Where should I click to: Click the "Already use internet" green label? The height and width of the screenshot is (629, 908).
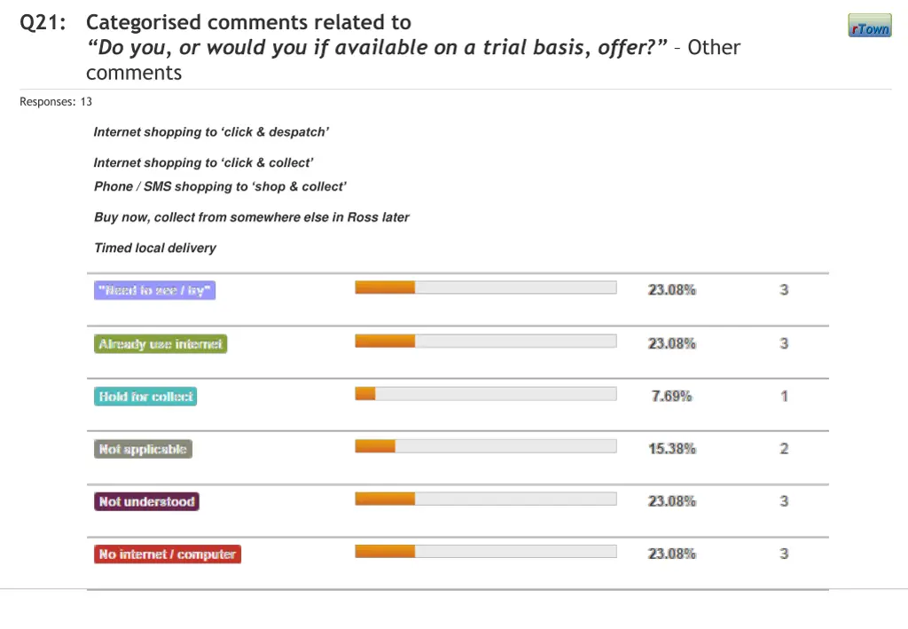click(160, 344)
